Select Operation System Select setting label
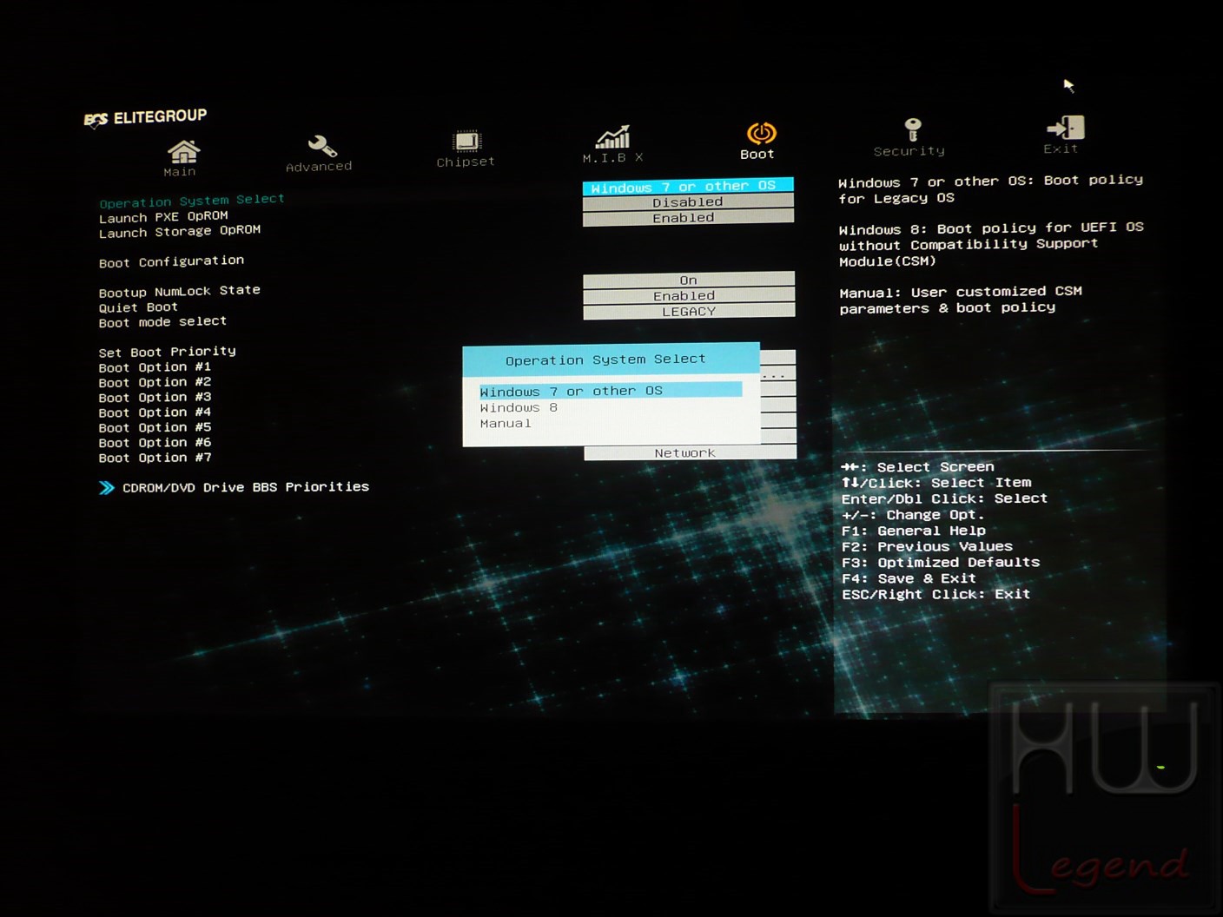1223x917 pixels. [192, 201]
